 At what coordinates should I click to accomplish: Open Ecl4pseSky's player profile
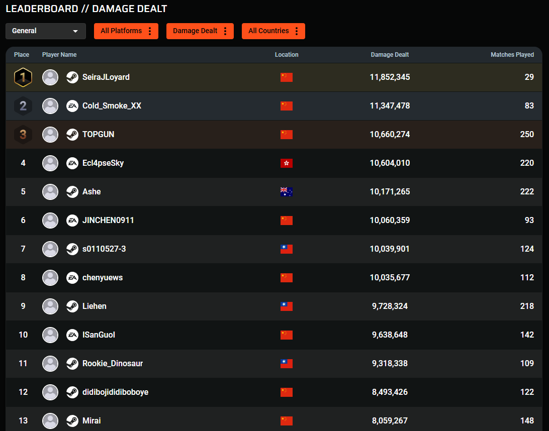coord(103,163)
